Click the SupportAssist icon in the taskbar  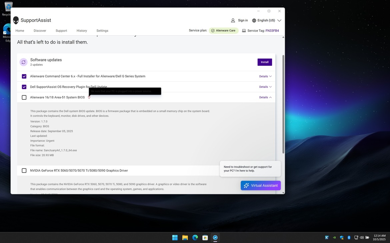(215, 237)
